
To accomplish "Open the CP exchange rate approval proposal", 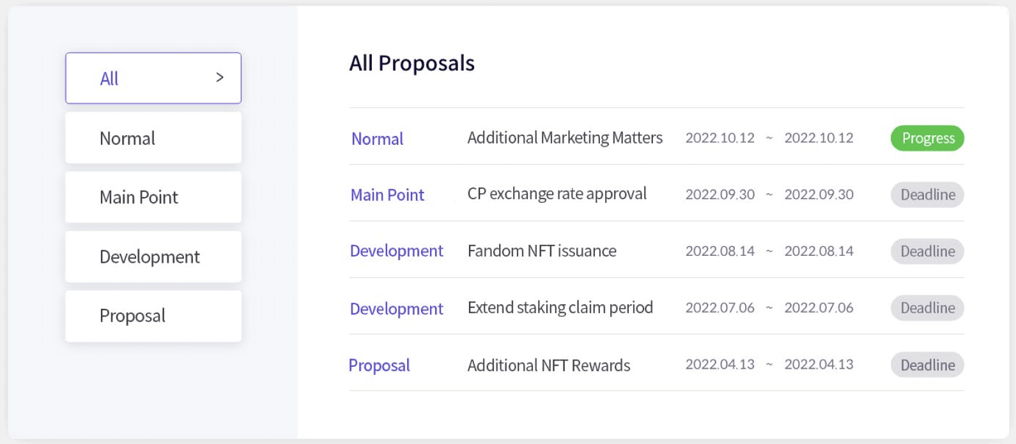I will [557, 194].
